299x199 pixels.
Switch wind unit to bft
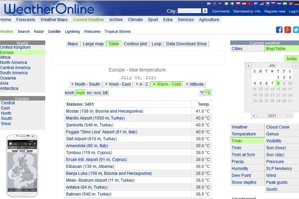coord(105,93)
